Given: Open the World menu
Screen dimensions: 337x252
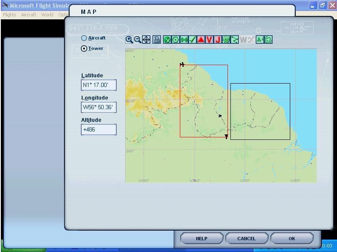Looking at the screenshot, I should click(47, 15).
